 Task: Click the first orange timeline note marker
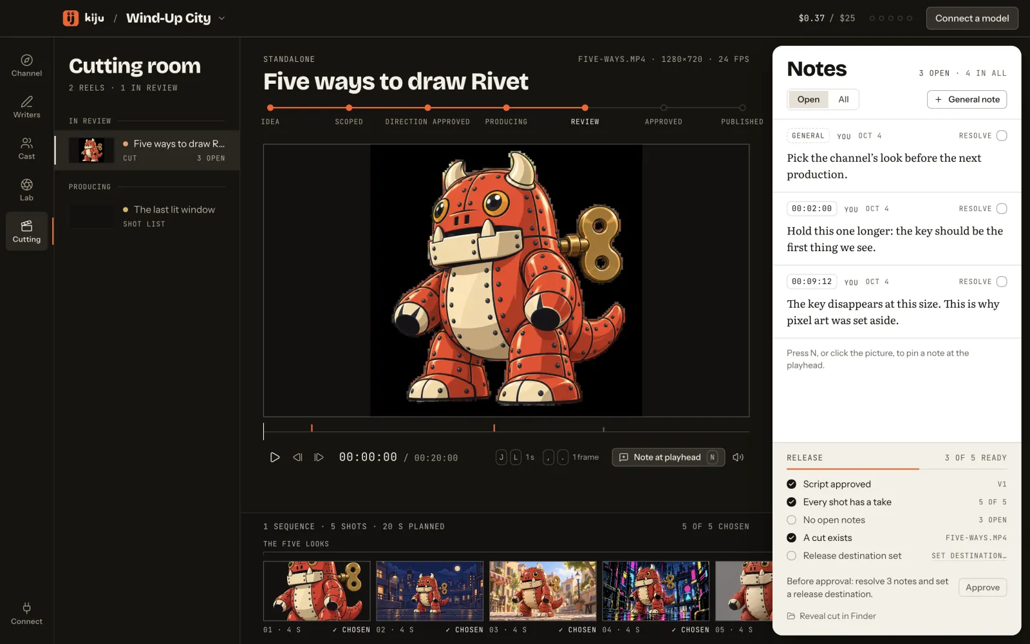[312, 428]
